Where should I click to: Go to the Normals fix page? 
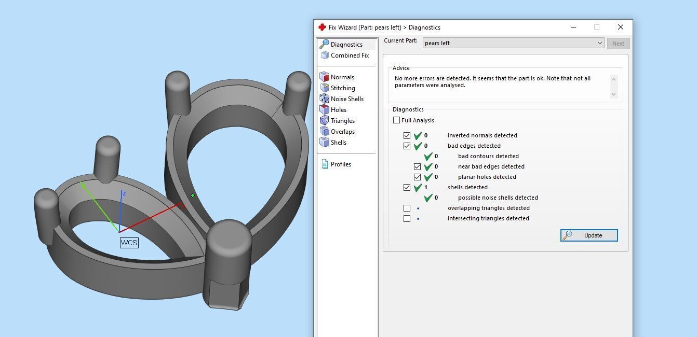pos(342,77)
